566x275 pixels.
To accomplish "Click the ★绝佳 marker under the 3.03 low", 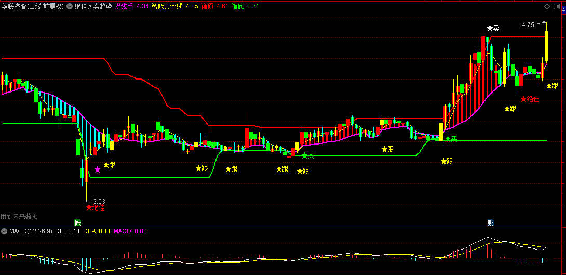I will pyautogui.click(x=96, y=208).
